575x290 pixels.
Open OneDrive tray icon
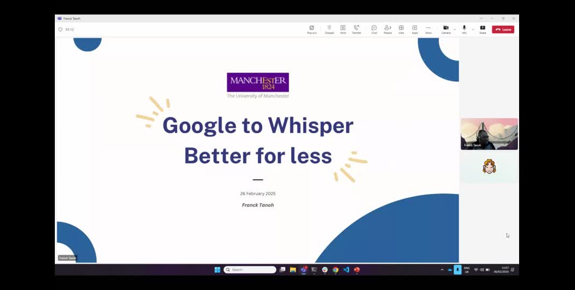coord(450,270)
